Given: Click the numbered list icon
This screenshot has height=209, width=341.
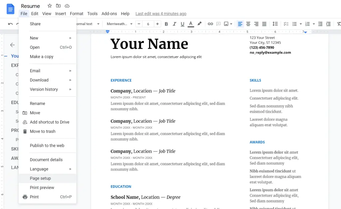Looking at the screenshot, I should 307,24.
